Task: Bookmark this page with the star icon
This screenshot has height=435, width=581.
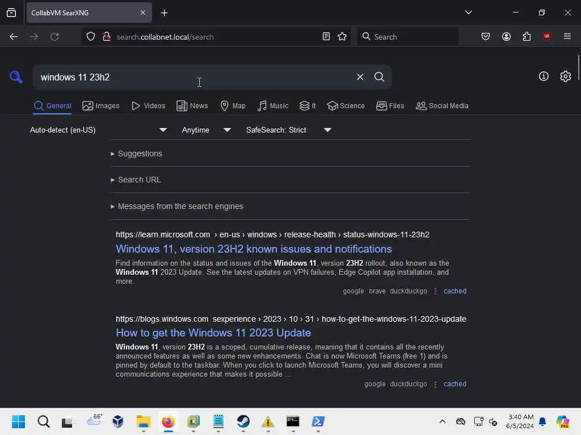Action: (x=342, y=36)
